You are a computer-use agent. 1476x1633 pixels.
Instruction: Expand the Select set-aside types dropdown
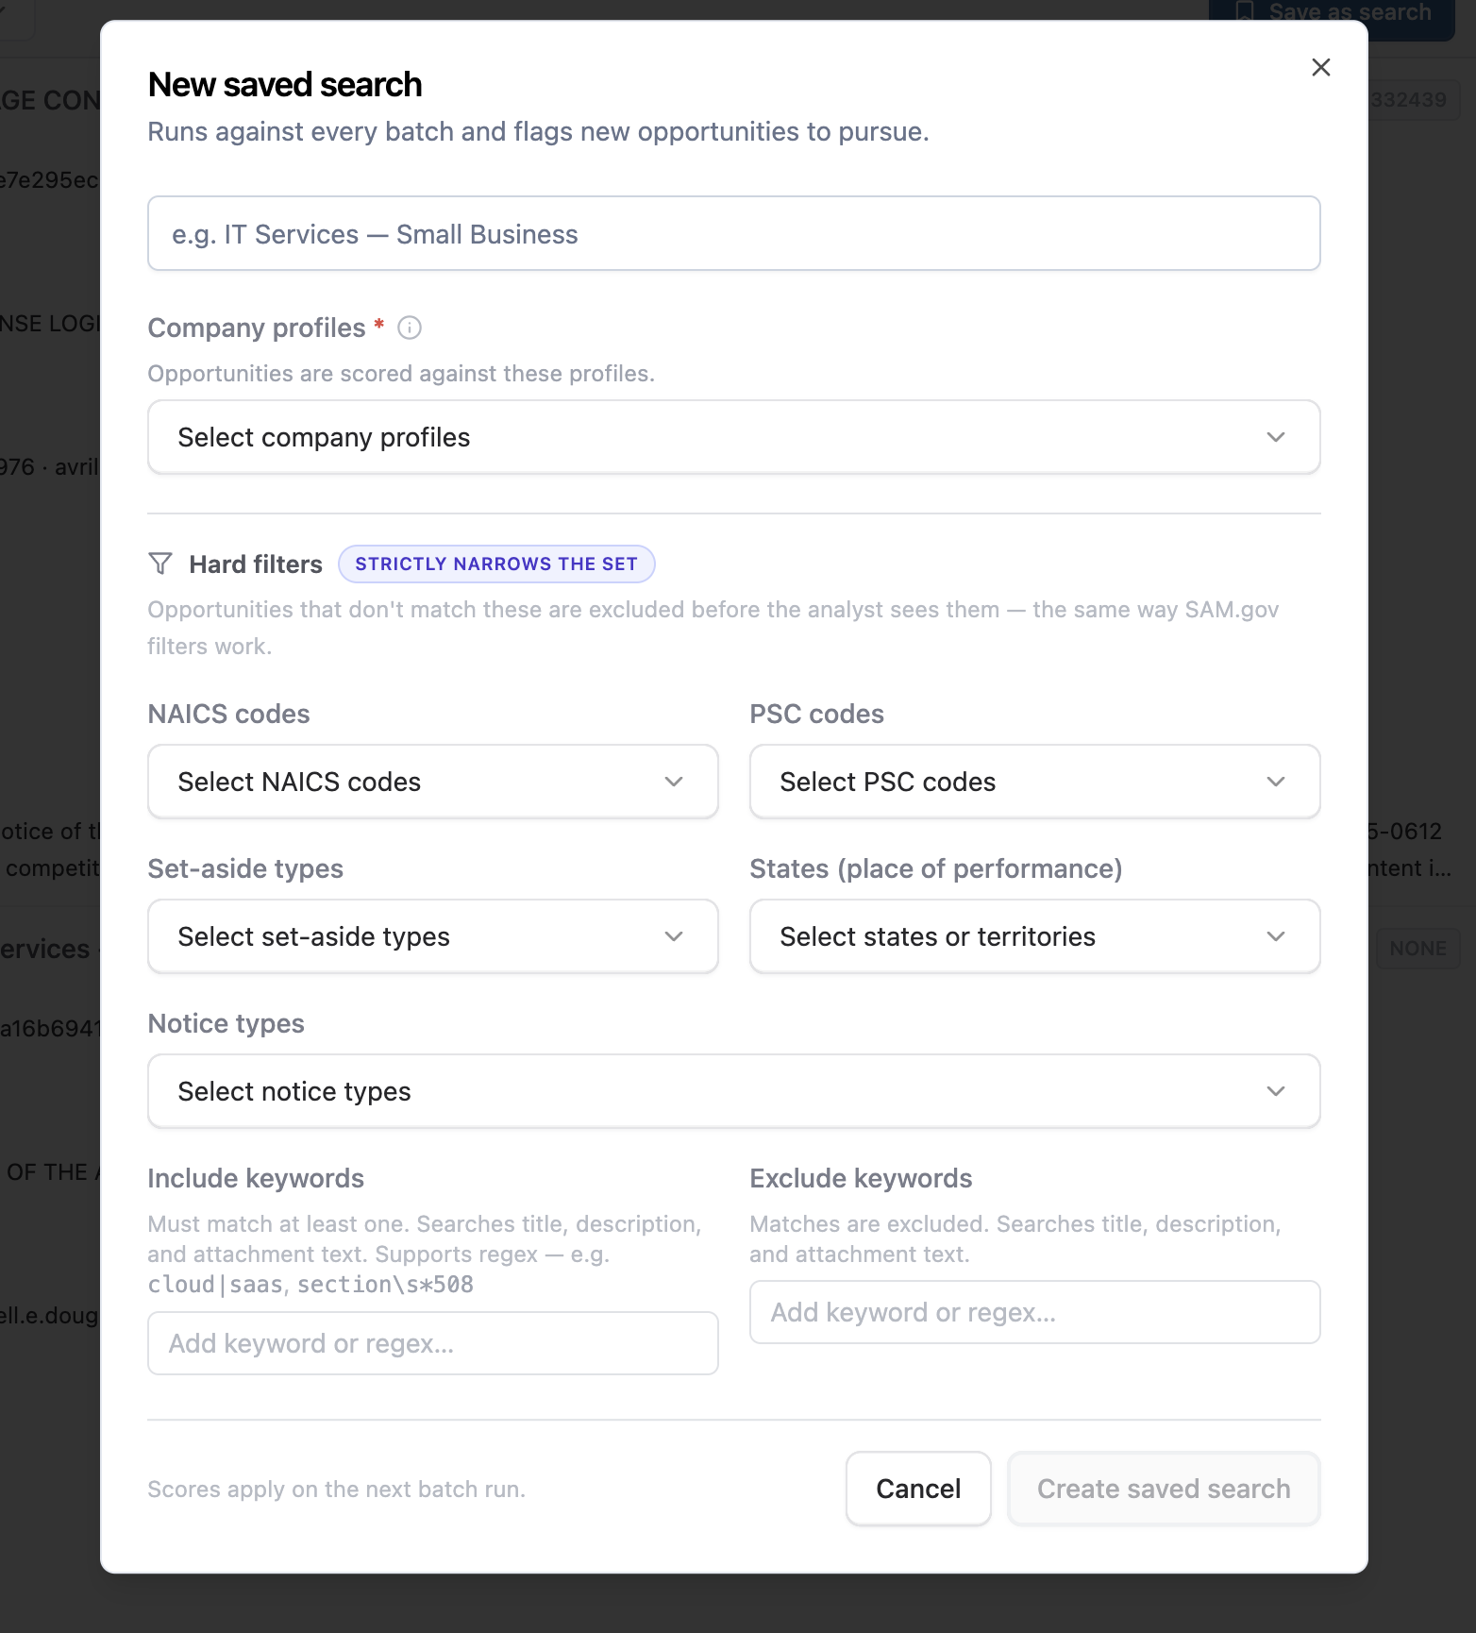coord(432,936)
